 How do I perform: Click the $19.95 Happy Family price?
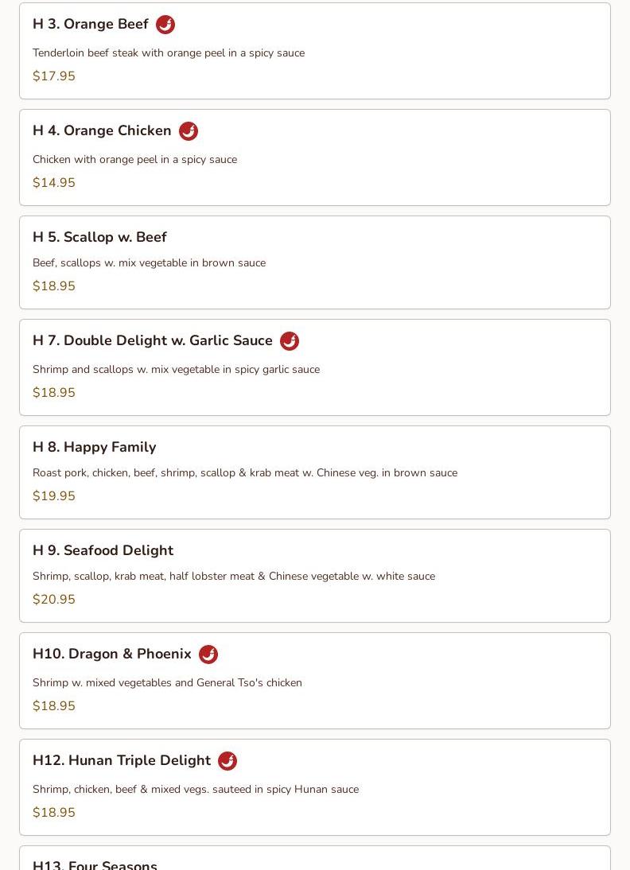(x=54, y=496)
